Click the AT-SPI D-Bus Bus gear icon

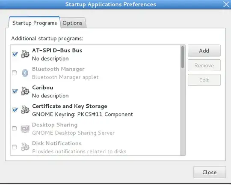click(25, 54)
